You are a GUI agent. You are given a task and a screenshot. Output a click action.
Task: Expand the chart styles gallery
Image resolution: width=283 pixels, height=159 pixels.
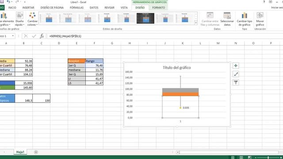[x=196, y=23]
